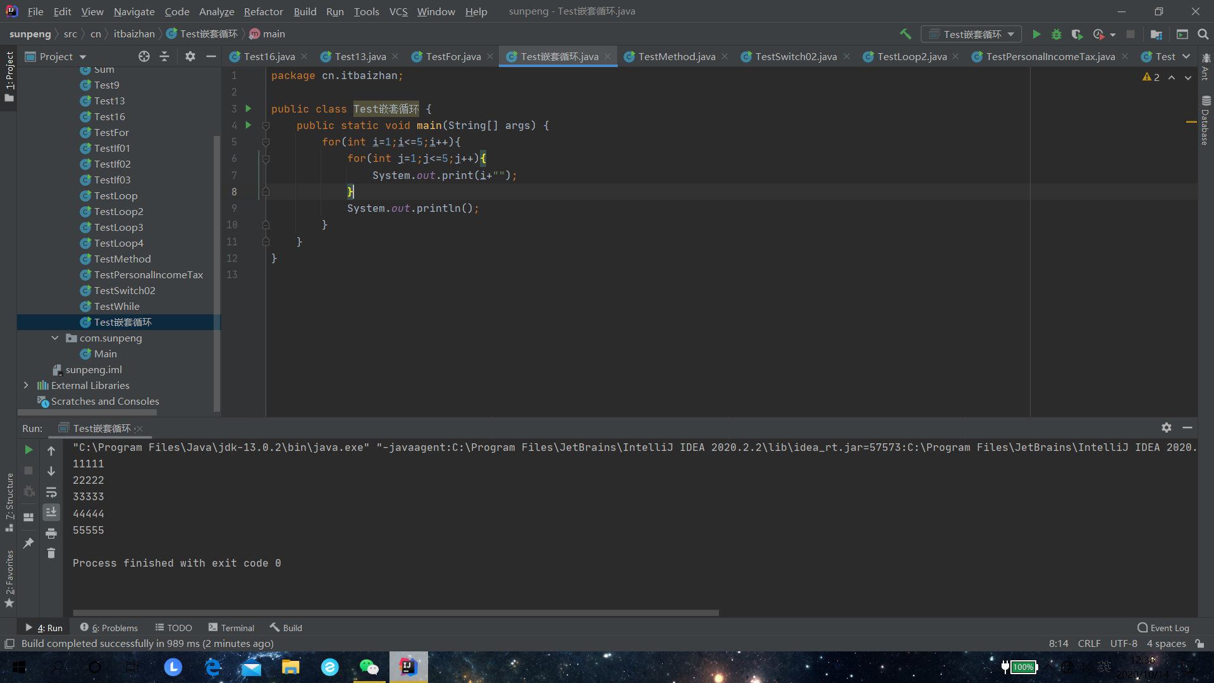This screenshot has height=683, width=1214.
Task: Show the hidden editor tabs dropdown
Action: 1186,56
